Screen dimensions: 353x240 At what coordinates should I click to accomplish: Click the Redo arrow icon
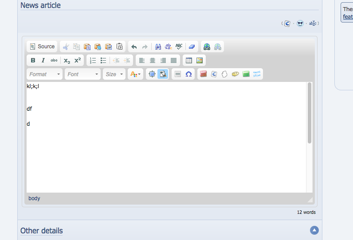pyautogui.click(x=145, y=46)
